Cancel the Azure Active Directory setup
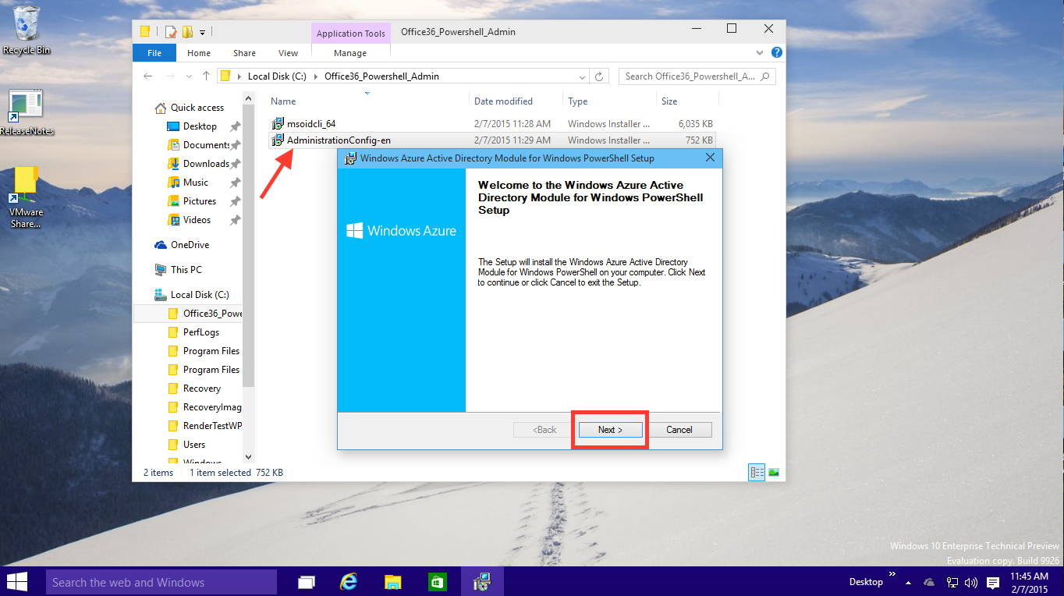 679,430
